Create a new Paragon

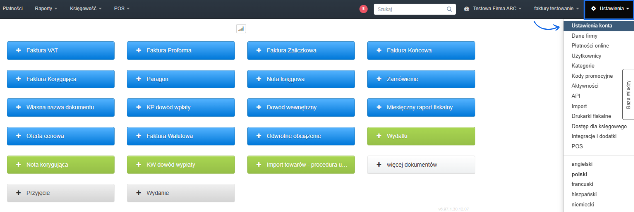[x=181, y=79]
